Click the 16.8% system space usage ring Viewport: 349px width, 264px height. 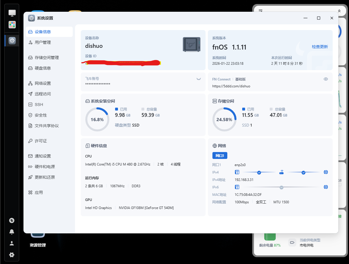(97, 119)
